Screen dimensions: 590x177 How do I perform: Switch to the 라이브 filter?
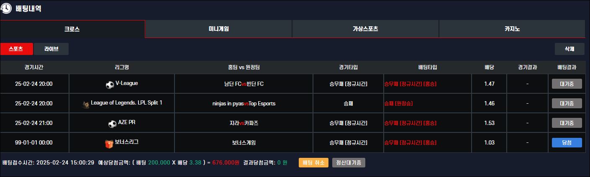[x=51, y=49]
